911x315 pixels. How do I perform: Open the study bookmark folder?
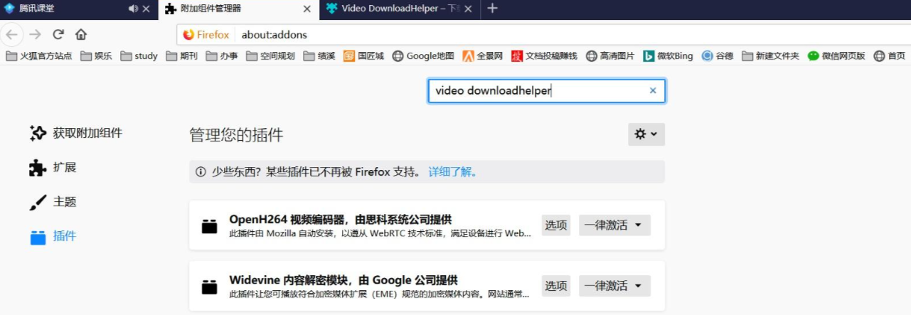click(x=139, y=56)
